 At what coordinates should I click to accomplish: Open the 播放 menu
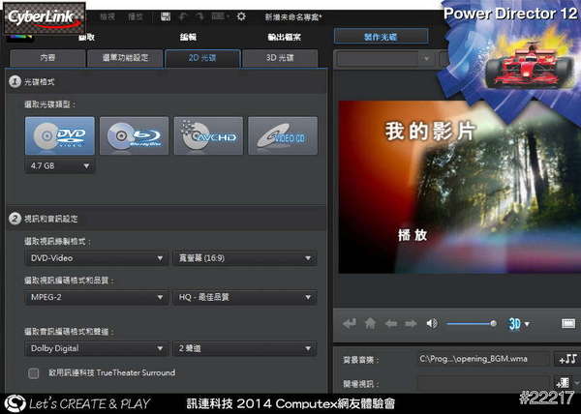pos(136,16)
